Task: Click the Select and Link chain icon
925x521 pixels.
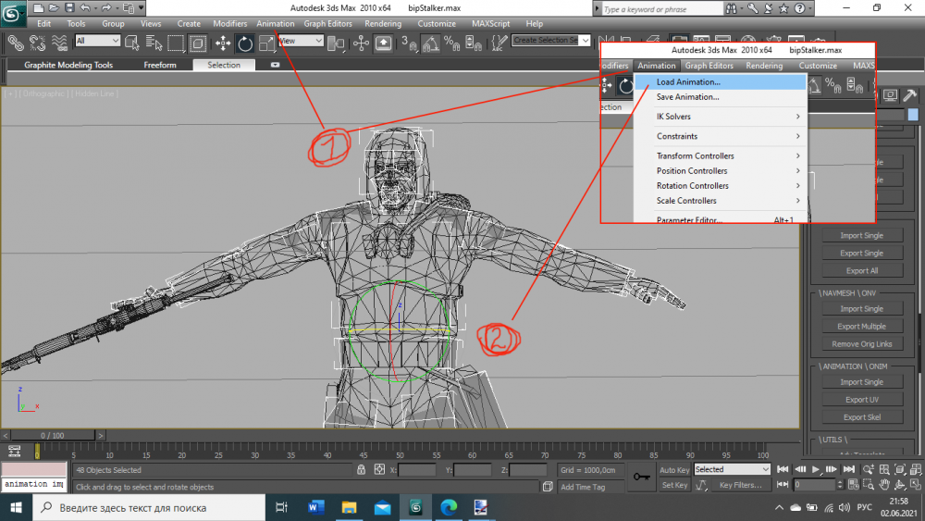Action: click(15, 43)
